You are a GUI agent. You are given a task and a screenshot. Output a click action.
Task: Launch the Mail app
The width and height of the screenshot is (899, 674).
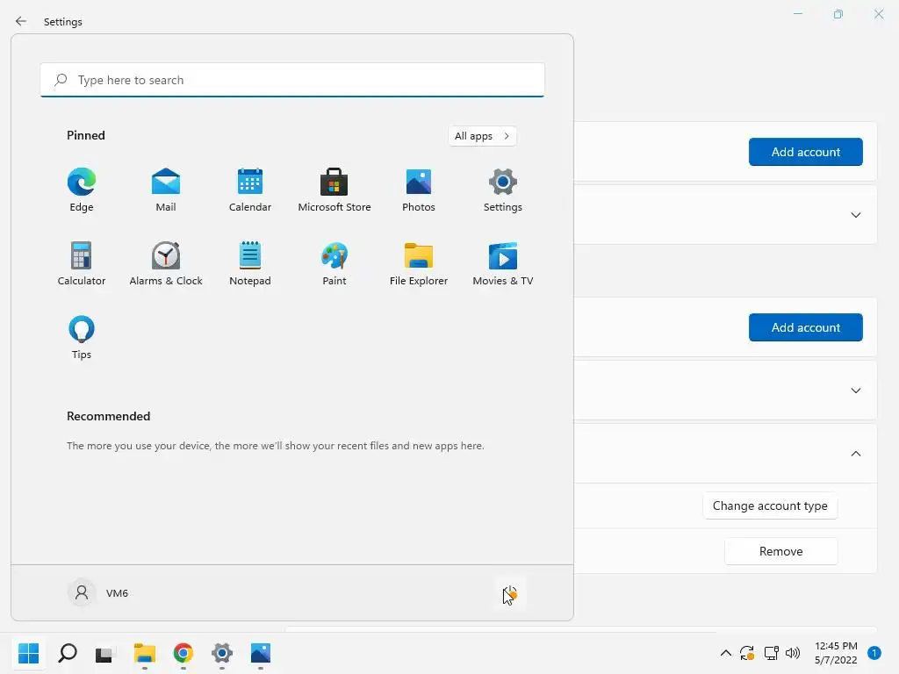click(166, 190)
